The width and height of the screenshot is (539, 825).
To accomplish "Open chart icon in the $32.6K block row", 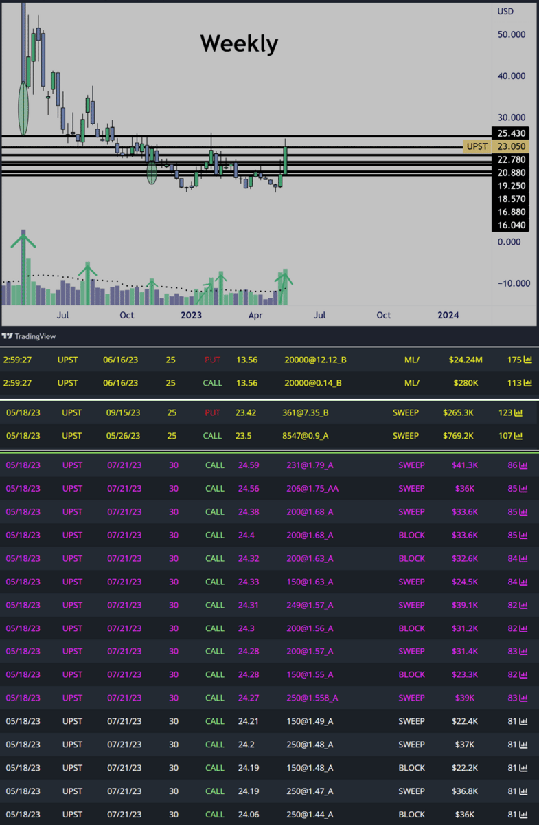I will [x=523, y=558].
